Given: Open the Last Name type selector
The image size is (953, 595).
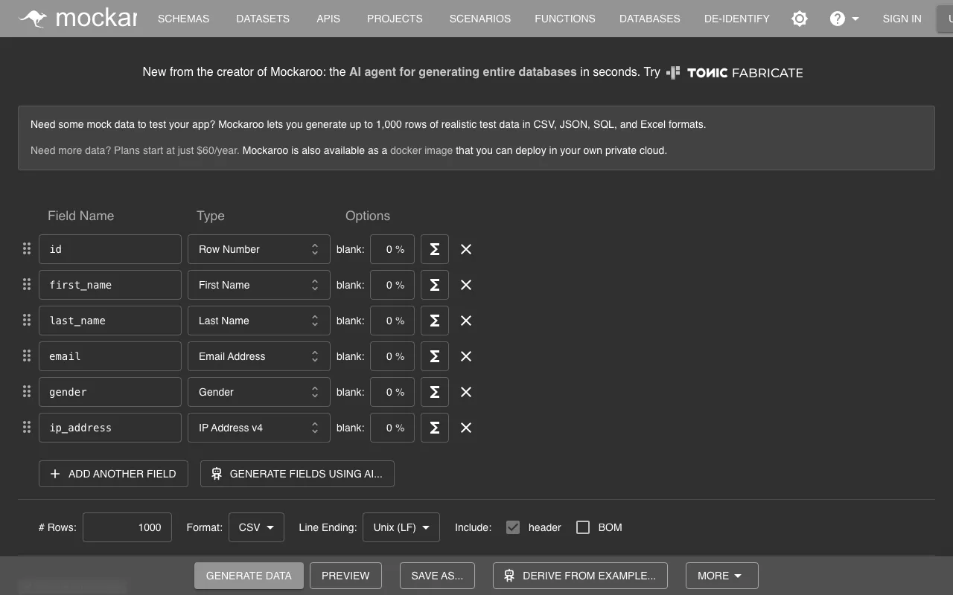Looking at the screenshot, I should [259, 321].
